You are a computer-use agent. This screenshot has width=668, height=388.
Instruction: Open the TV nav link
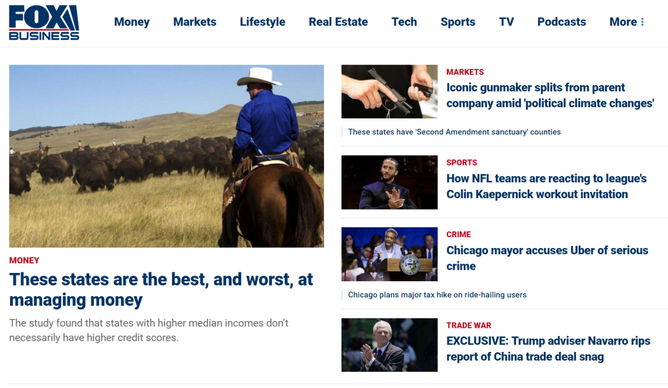coord(506,22)
